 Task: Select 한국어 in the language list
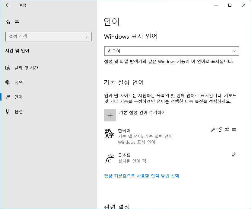pyautogui.click(x=172, y=136)
